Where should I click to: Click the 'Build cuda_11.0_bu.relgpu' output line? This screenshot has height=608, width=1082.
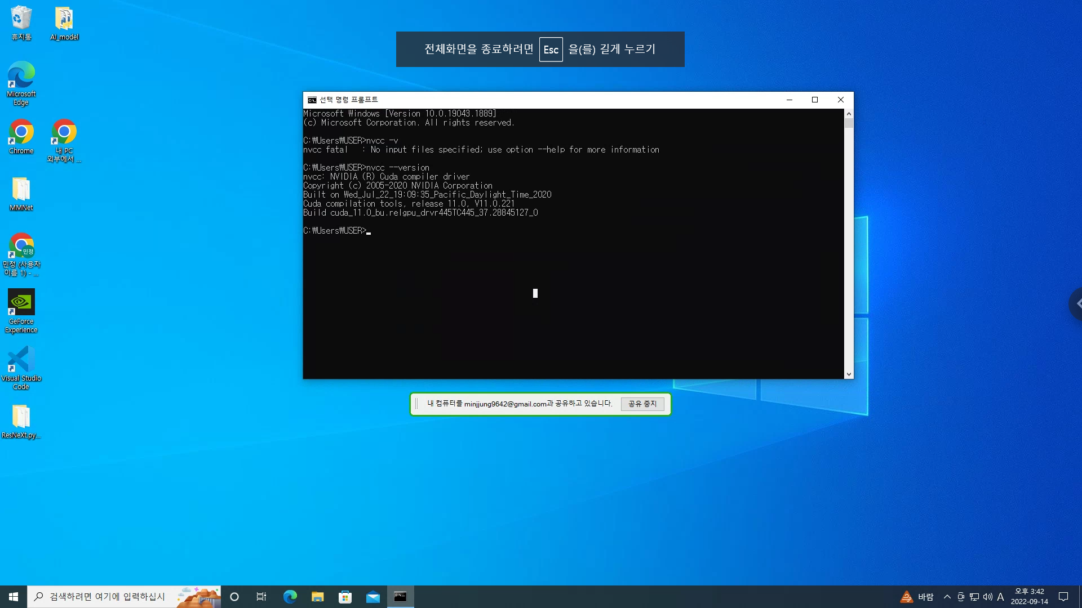coord(420,213)
